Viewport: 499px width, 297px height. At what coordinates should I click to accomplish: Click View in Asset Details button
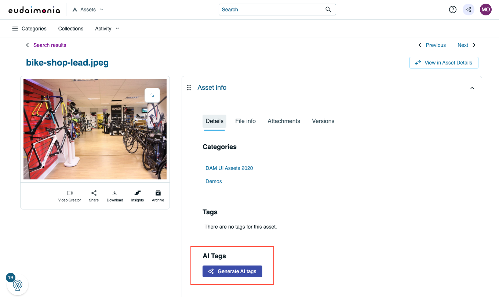(x=444, y=63)
